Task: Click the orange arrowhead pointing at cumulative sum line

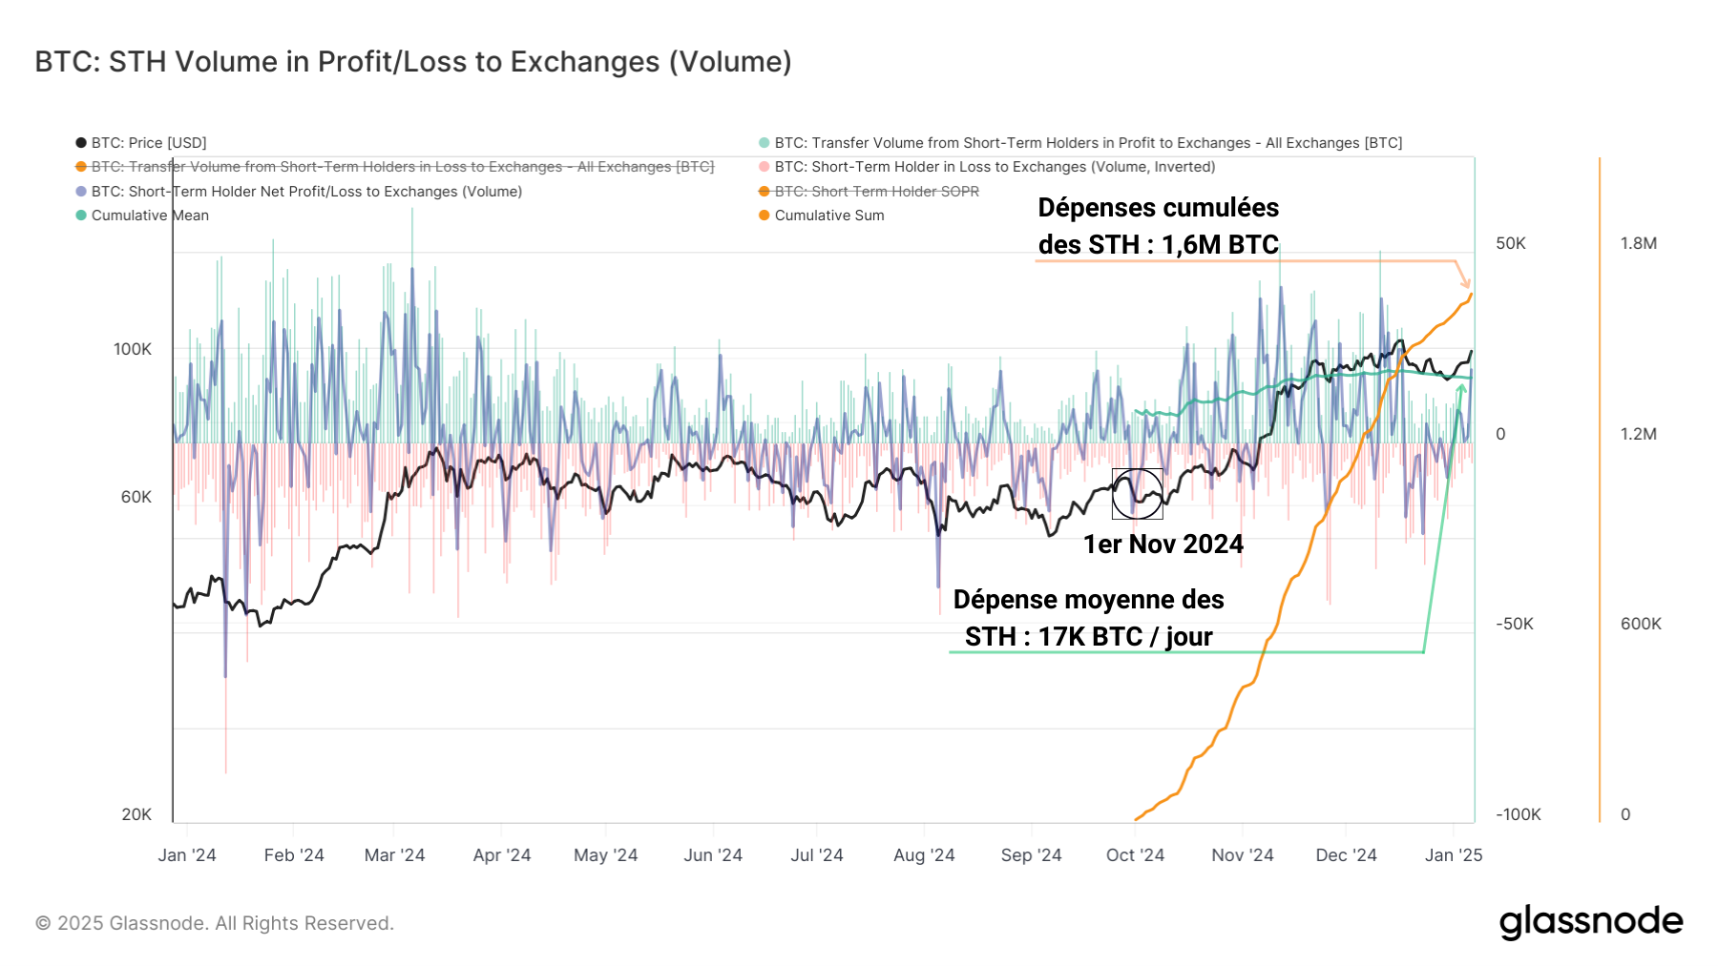Action: pyautogui.click(x=1465, y=282)
